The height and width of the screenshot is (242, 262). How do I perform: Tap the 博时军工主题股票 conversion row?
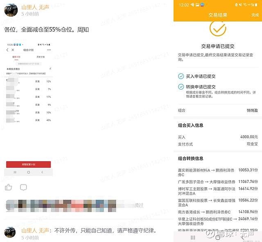pos(218,191)
